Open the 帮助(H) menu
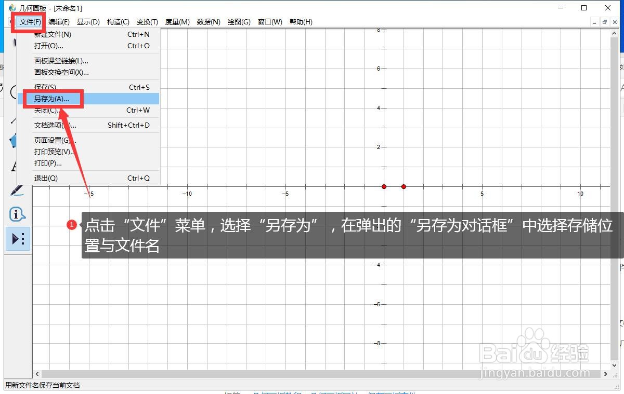The image size is (624, 394). pos(301,22)
